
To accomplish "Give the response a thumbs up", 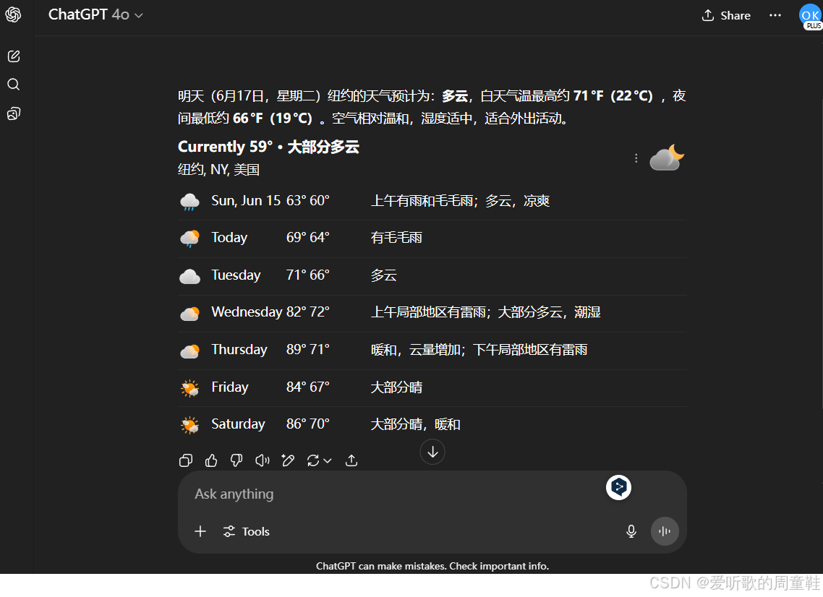I will pyautogui.click(x=211, y=460).
